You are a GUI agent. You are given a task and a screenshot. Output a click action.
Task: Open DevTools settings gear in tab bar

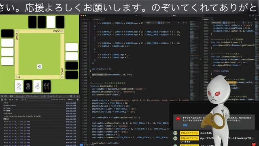71,96
